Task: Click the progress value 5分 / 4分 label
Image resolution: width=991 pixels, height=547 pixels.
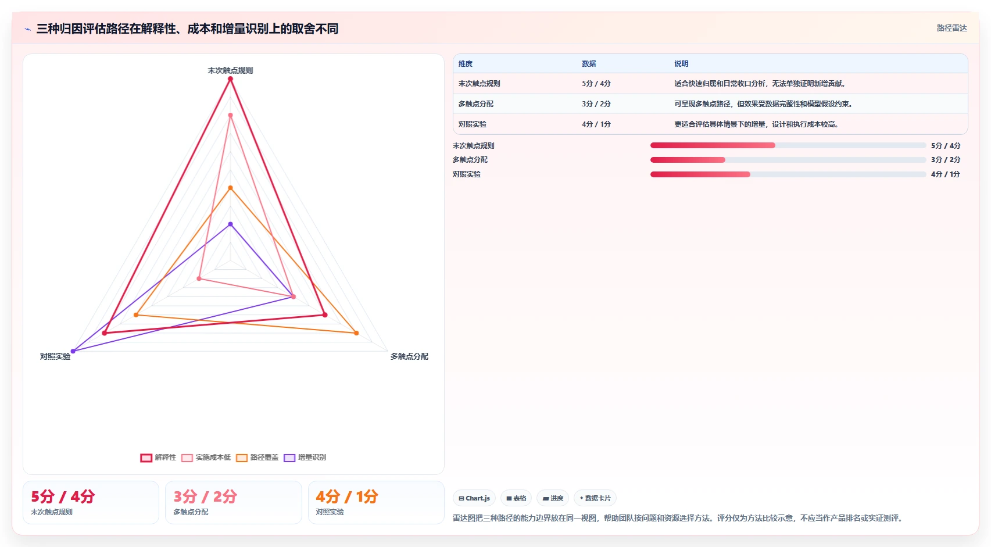Action: tap(946, 146)
